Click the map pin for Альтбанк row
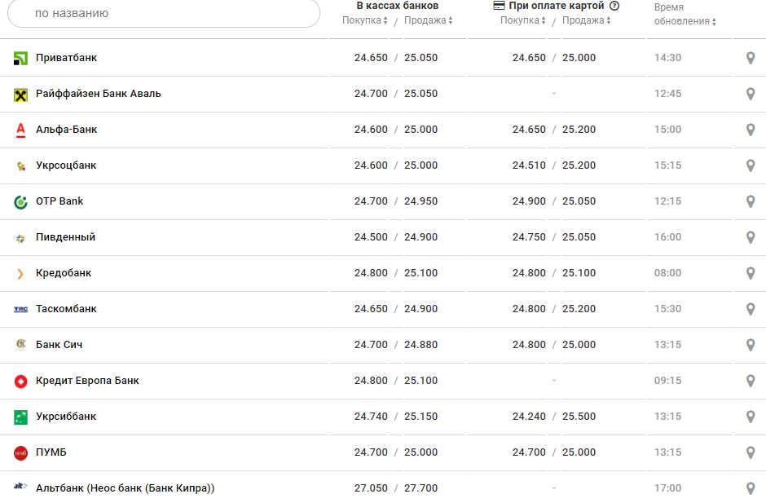 (x=751, y=488)
